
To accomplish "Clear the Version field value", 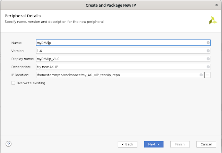I will [208, 51].
